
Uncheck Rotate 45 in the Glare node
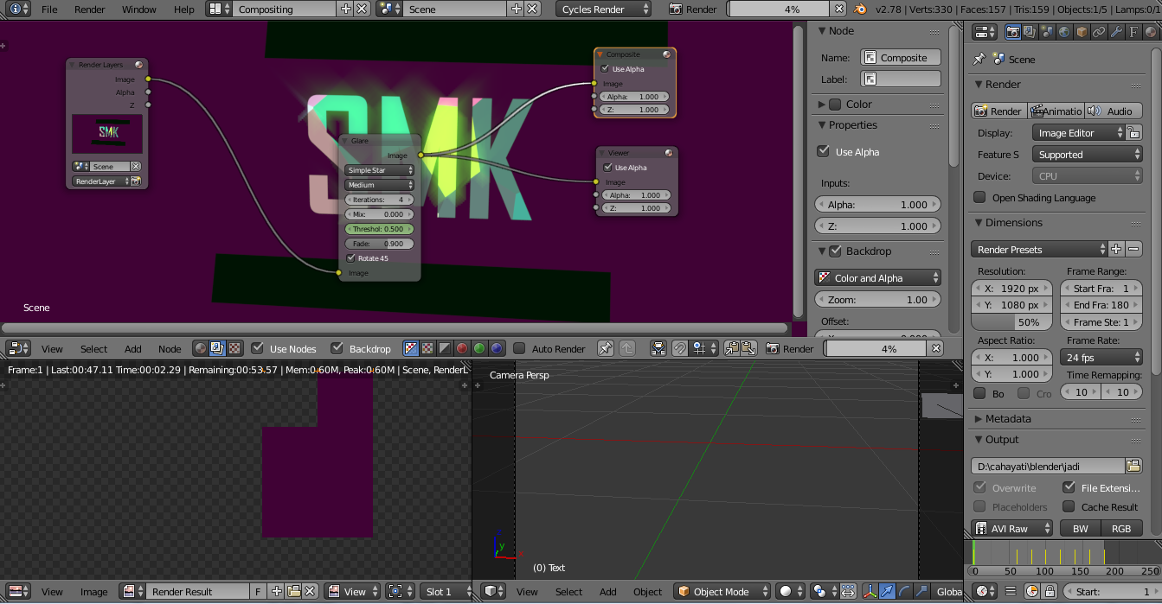(350, 258)
